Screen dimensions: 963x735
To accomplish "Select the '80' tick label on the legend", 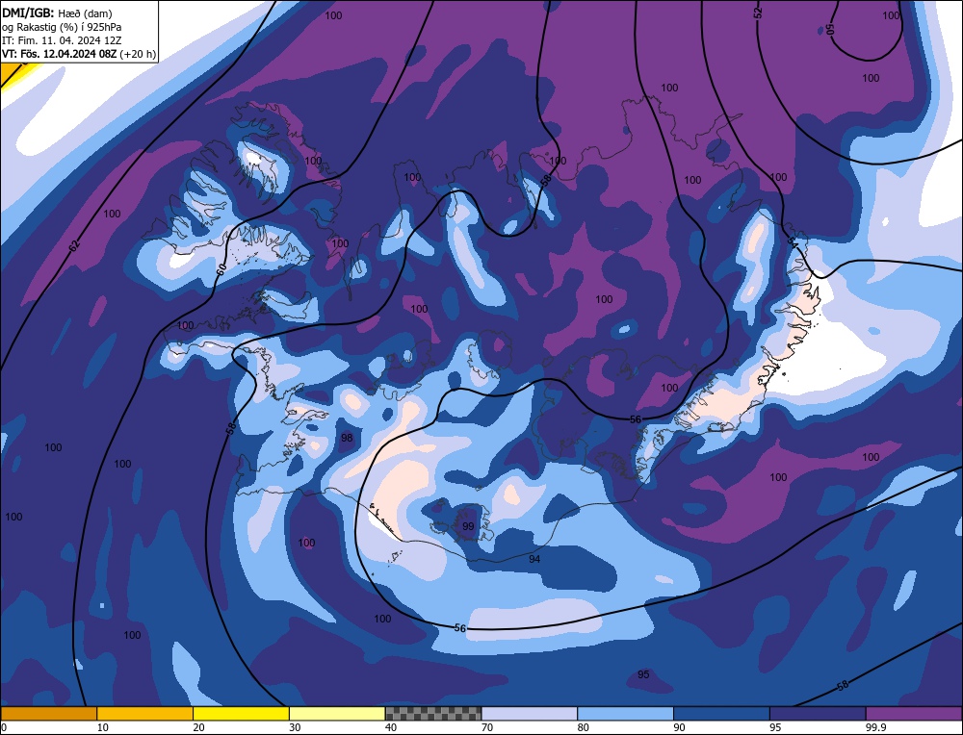I will point(584,727).
